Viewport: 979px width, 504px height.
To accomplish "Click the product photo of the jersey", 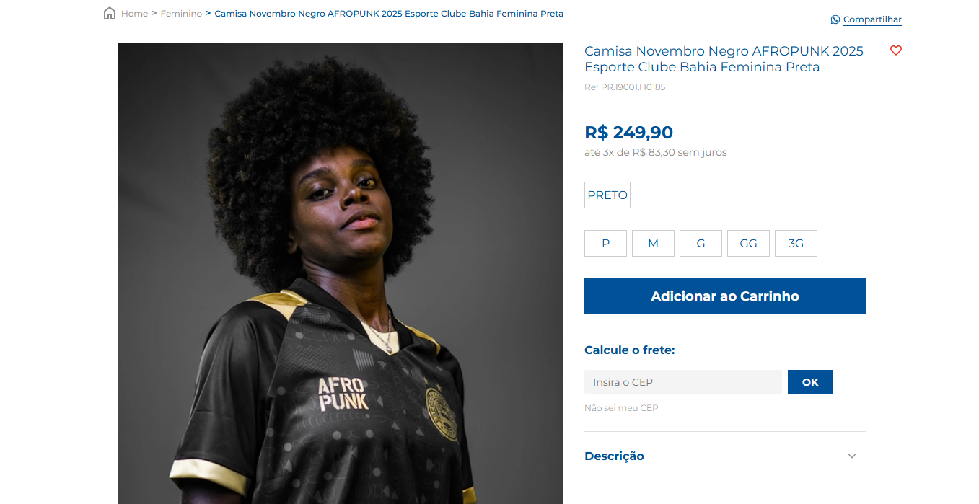I will [x=340, y=274].
